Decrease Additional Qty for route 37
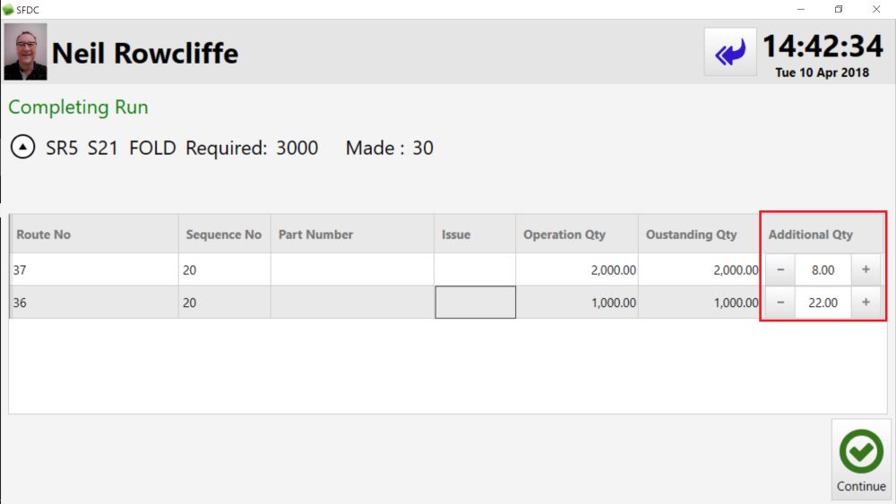The width and height of the screenshot is (896, 504). coord(780,269)
